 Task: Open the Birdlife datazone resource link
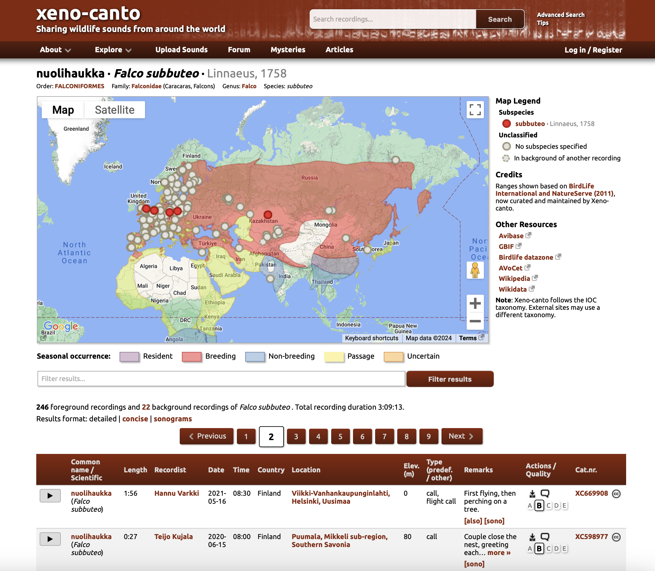(x=529, y=257)
